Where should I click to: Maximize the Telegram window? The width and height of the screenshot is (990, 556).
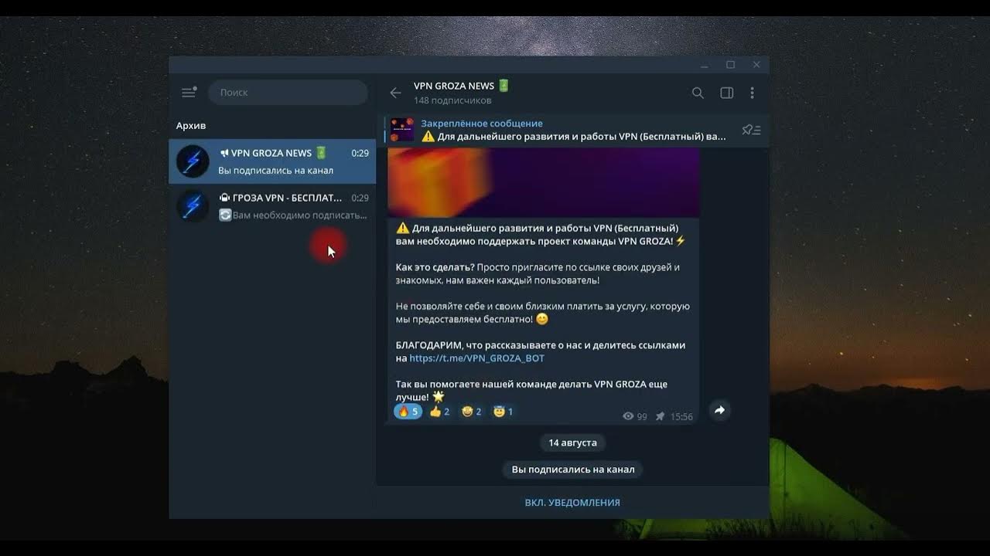click(x=730, y=65)
